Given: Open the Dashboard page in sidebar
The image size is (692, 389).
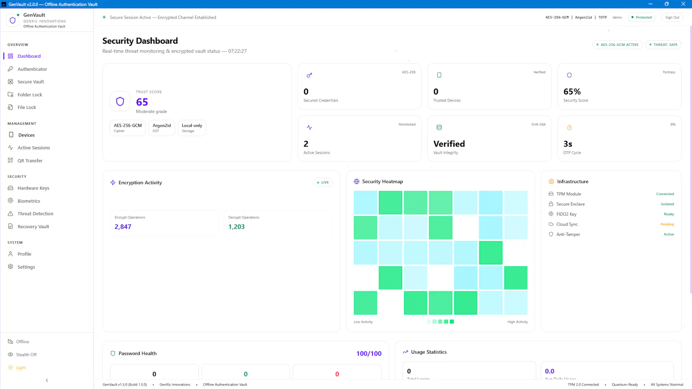Looking at the screenshot, I should click(x=47, y=56).
